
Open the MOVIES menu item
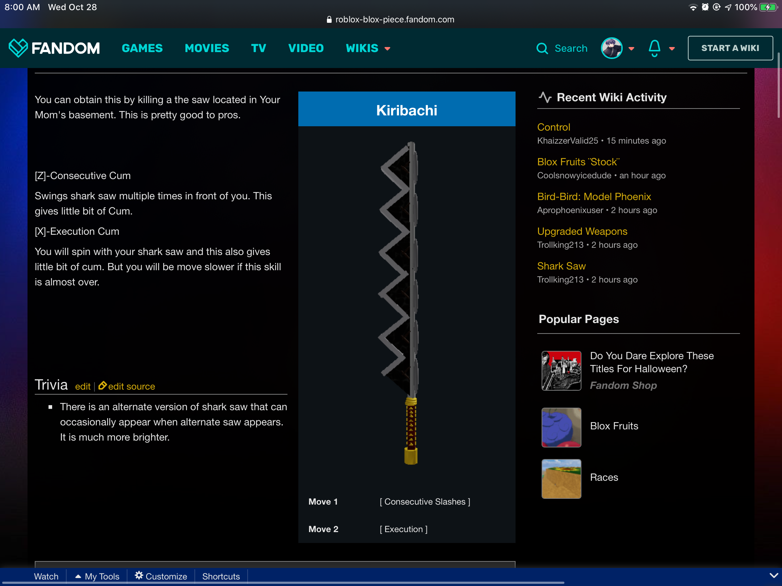207,48
